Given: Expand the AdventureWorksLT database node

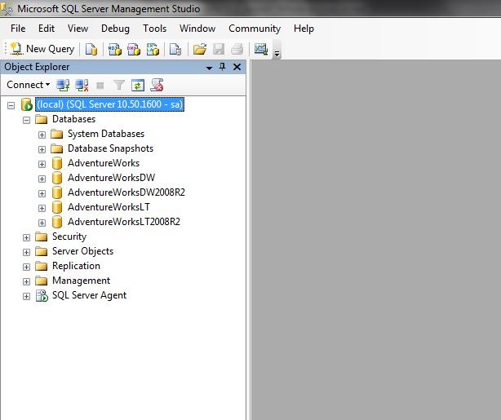Looking at the screenshot, I should 42,208.
